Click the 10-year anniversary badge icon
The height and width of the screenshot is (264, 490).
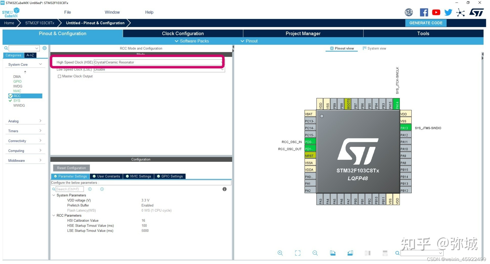coord(409,12)
